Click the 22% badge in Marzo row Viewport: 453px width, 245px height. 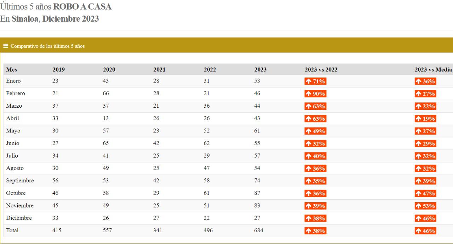pyautogui.click(x=425, y=106)
